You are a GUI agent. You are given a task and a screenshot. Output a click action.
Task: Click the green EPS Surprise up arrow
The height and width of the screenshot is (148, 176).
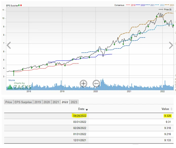click(x=19, y=5)
